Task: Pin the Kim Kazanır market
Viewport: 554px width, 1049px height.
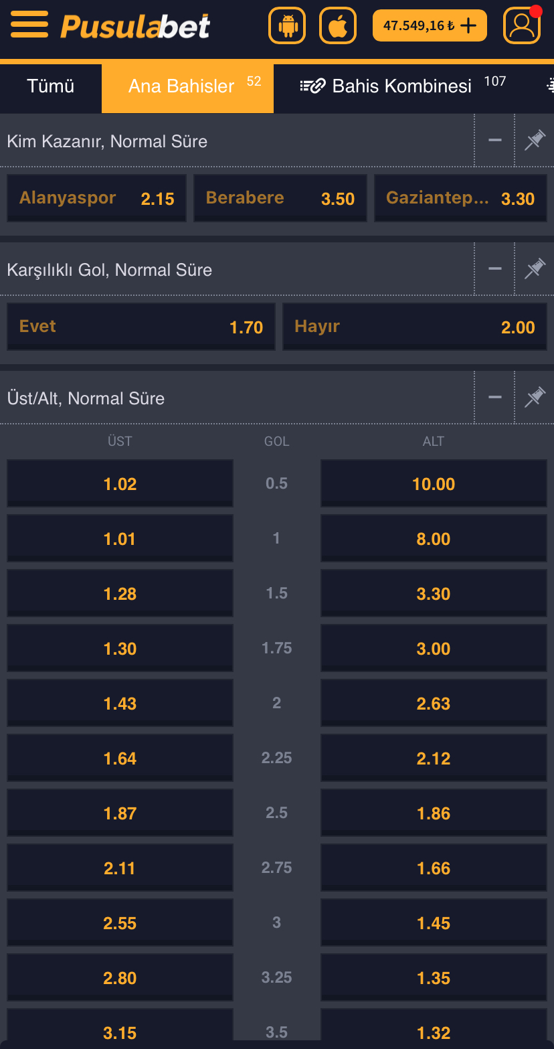Action: click(x=535, y=140)
